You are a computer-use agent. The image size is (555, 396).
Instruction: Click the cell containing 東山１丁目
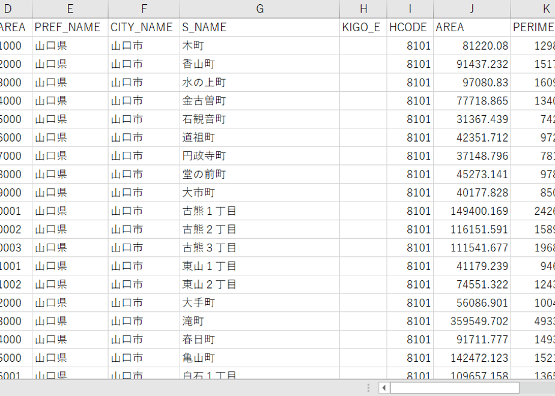pos(260,266)
